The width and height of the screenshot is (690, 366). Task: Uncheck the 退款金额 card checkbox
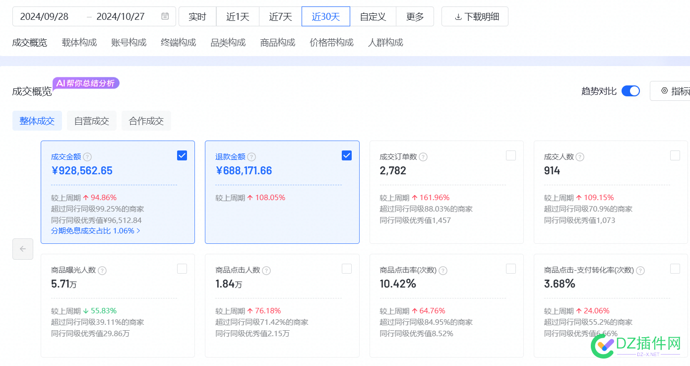pos(347,155)
